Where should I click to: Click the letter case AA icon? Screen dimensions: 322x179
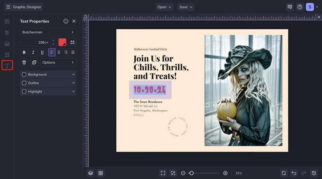pos(72,42)
